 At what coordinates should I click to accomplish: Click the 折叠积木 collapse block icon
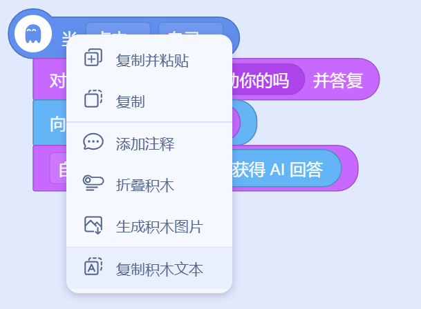point(93,183)
